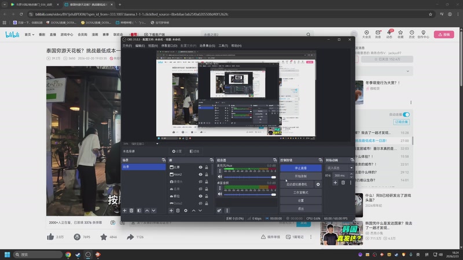
Task: Expand the collapsed section chevron in bilibili sidebar
Action: click(408, 71)
